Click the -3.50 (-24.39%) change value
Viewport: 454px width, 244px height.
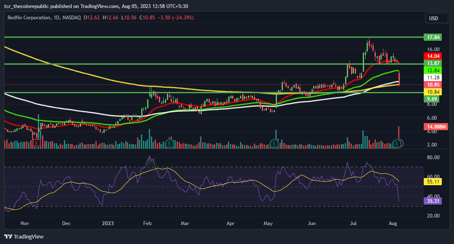click(x=176, y=18)
